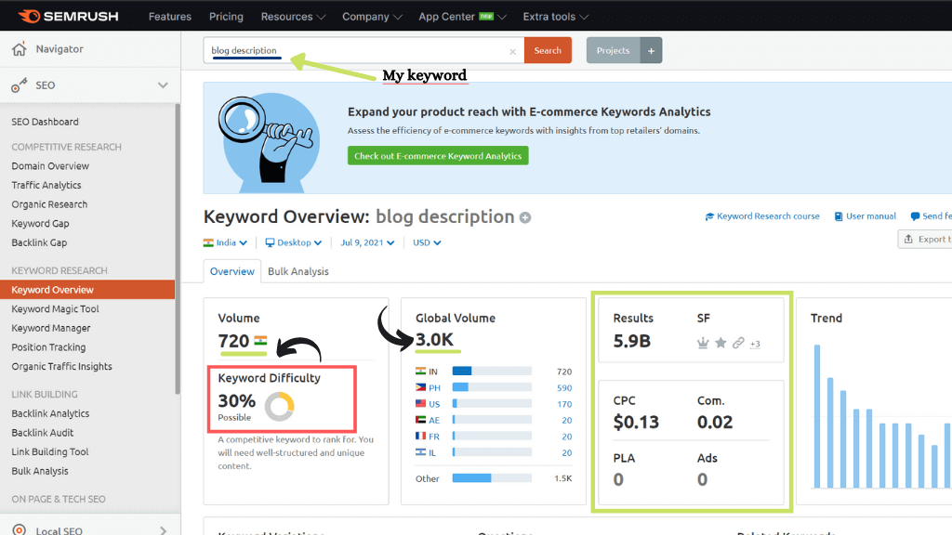Open the App Center dropdown menu
This screenshot has width=952, height=535.
coord(462,17)
